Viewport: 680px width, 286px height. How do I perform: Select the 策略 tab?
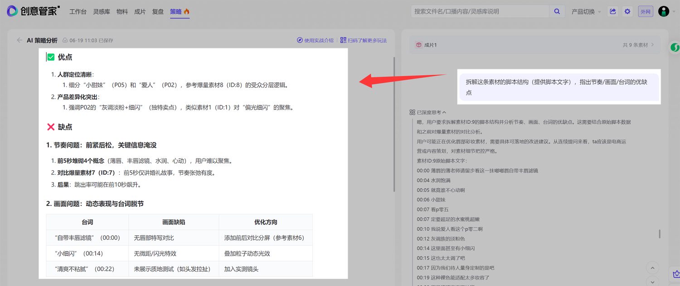pos(180,12)
